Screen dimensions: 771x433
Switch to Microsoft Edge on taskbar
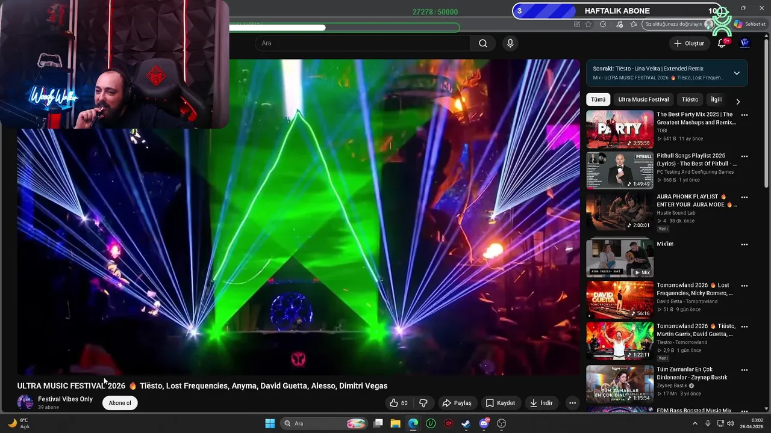click(x=413, y=423)
